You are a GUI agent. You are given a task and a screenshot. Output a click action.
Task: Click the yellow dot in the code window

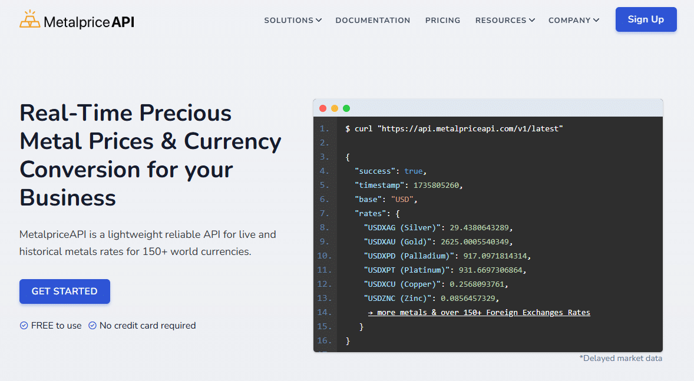[335, 108]
